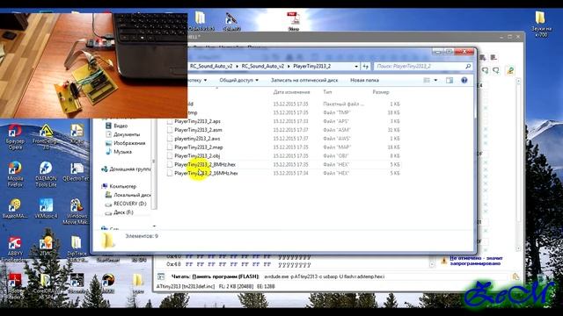Open the 2ГИС desktop shortcut
The width and height of the screenshot is (563, 316).
(46, 246)
